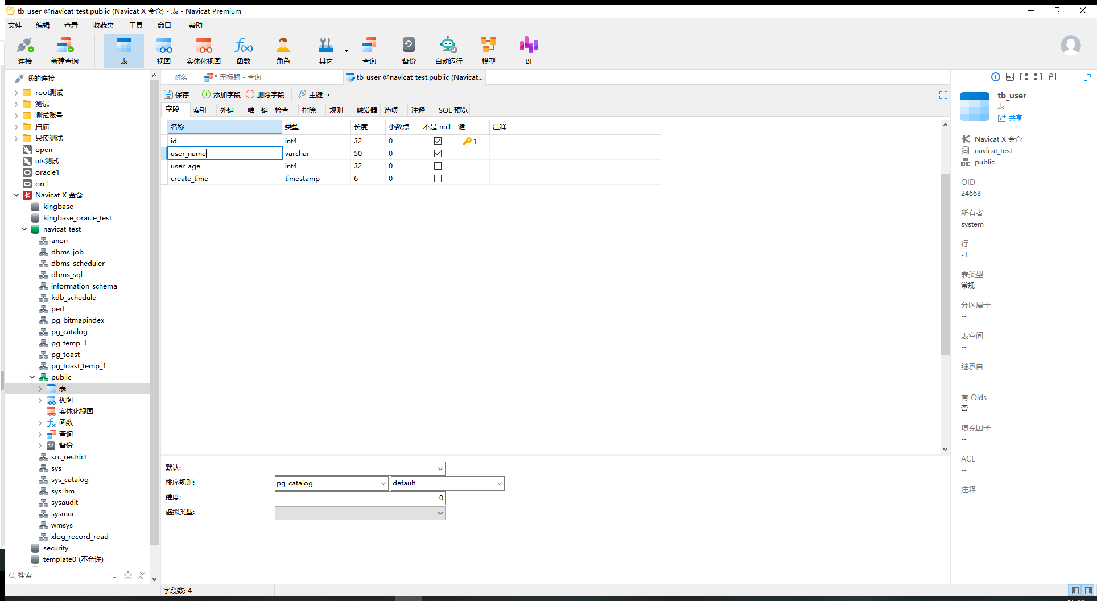The image size is (1097, 601).
Task: Click the 模型 model toolbar icon
Action: click(x=489, y=51)
